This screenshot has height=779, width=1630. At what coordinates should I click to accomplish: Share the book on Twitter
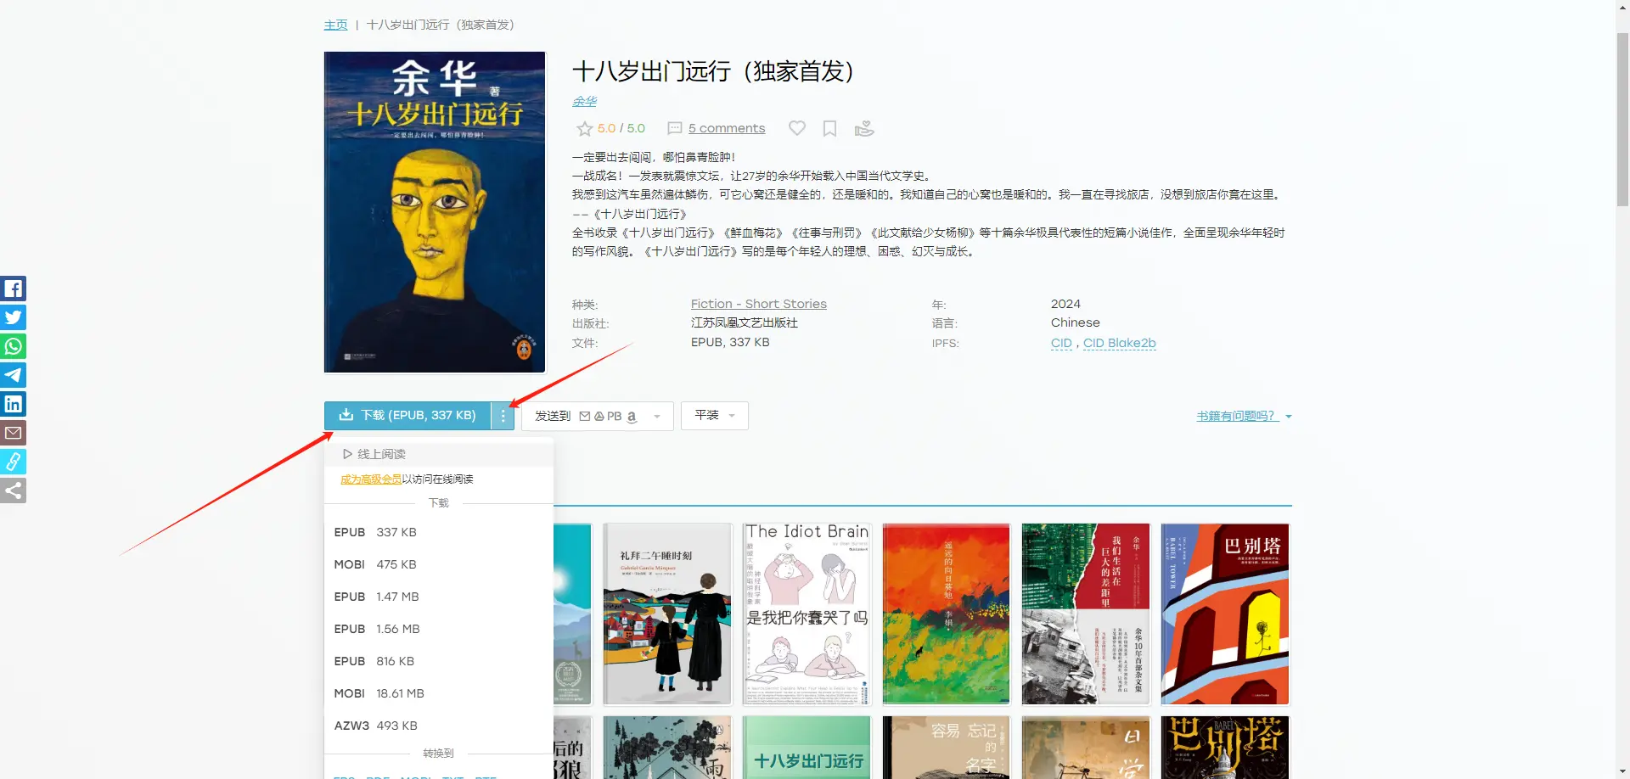pos(13,317)
